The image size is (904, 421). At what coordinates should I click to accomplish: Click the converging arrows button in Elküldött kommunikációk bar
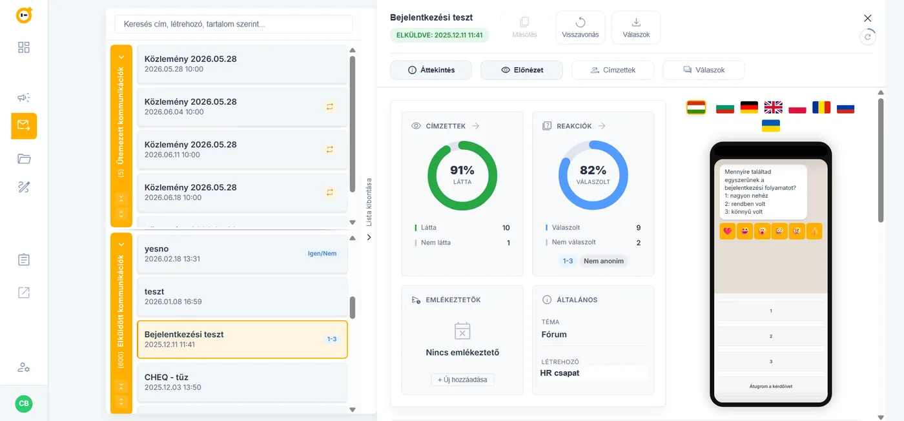point(121,387)
